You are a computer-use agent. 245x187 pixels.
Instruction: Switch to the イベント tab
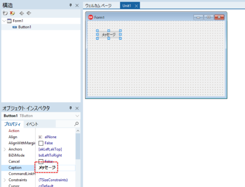(x=32, y=124)
